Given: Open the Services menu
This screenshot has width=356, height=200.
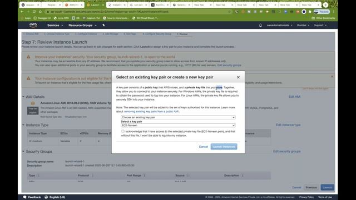Looking at the screenshot, I should (55, 25).
